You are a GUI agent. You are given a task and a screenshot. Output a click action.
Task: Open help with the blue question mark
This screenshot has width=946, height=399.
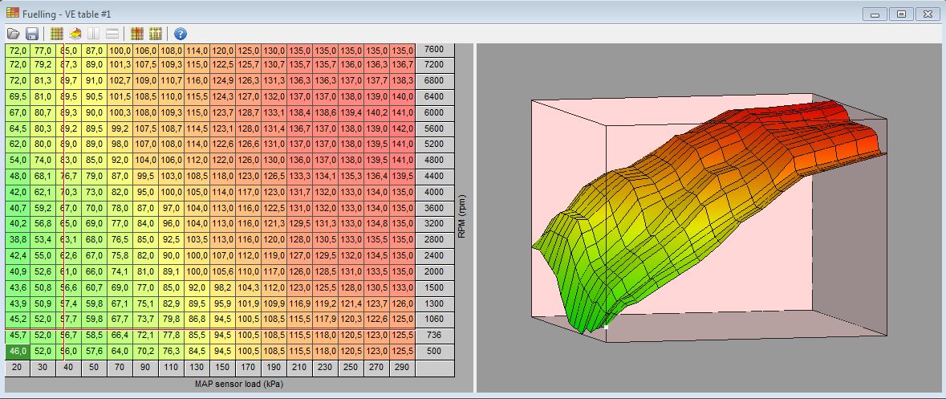pyautogui.click(x=181, y=34)
